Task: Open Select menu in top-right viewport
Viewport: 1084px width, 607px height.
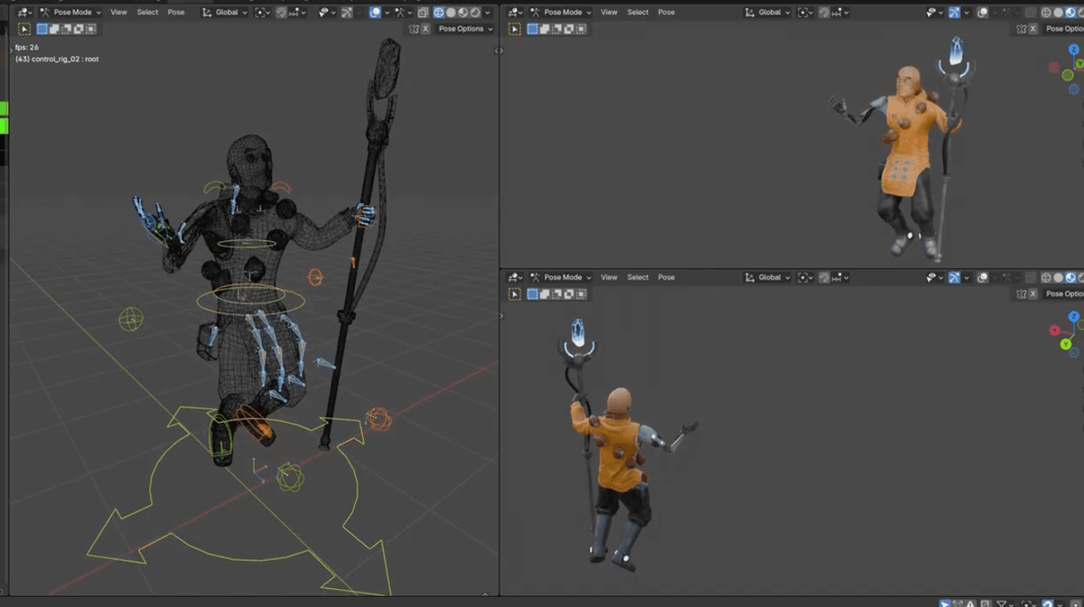Action: pyautogui.click(x=638, y=13)
